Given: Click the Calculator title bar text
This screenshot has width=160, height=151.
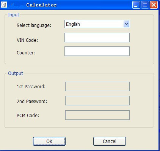Looking at the screenshot, I should [41, 5].
